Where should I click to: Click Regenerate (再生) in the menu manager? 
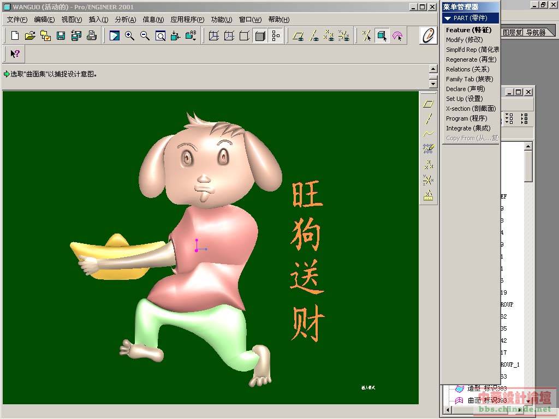[471, 59]
